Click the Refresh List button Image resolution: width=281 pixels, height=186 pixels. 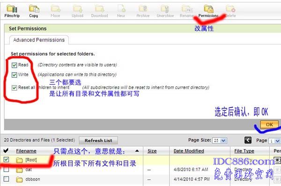tap(98, 140)
